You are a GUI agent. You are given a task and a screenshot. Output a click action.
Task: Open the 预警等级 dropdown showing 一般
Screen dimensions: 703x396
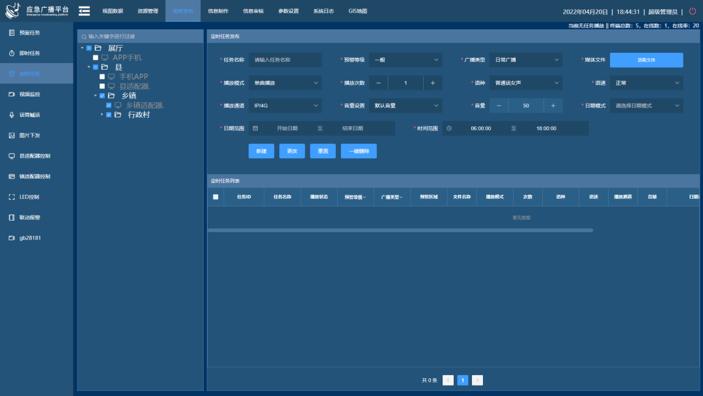(x=405, y=60)
